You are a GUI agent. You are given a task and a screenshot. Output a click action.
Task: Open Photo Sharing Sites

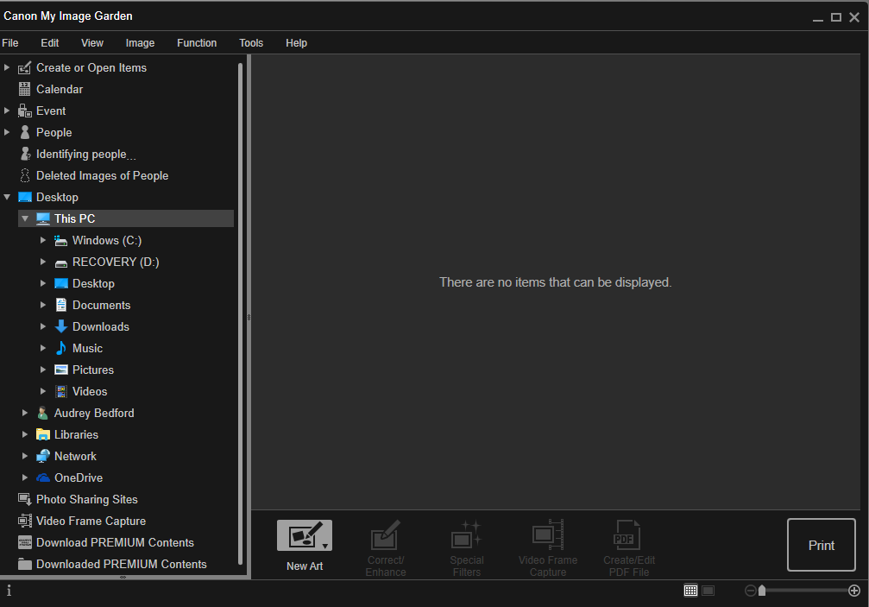pyautogui.click(x=86, y=499)
